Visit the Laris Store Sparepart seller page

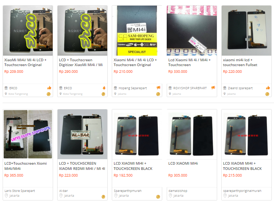[x=20, y=191]
